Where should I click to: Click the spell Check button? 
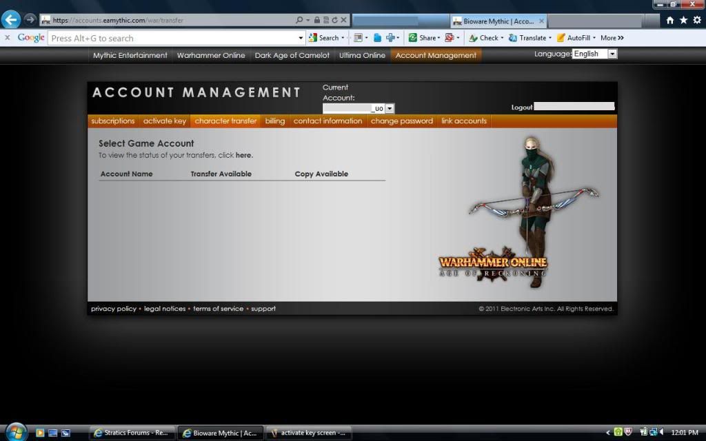click(x=483, y=38)
